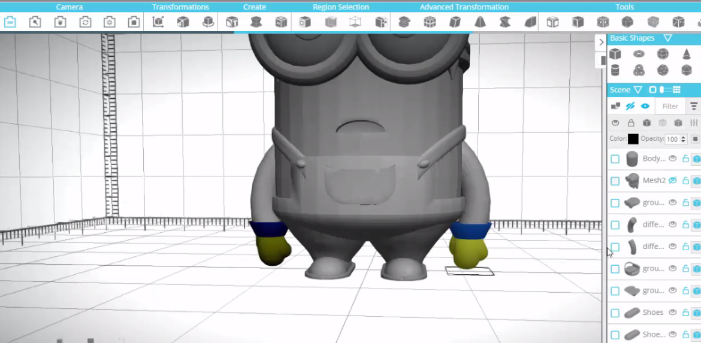Viewport: 701px width, 343px height.
Task: Toggle visibility eye on Shoes row
Action: click(672, 312)
